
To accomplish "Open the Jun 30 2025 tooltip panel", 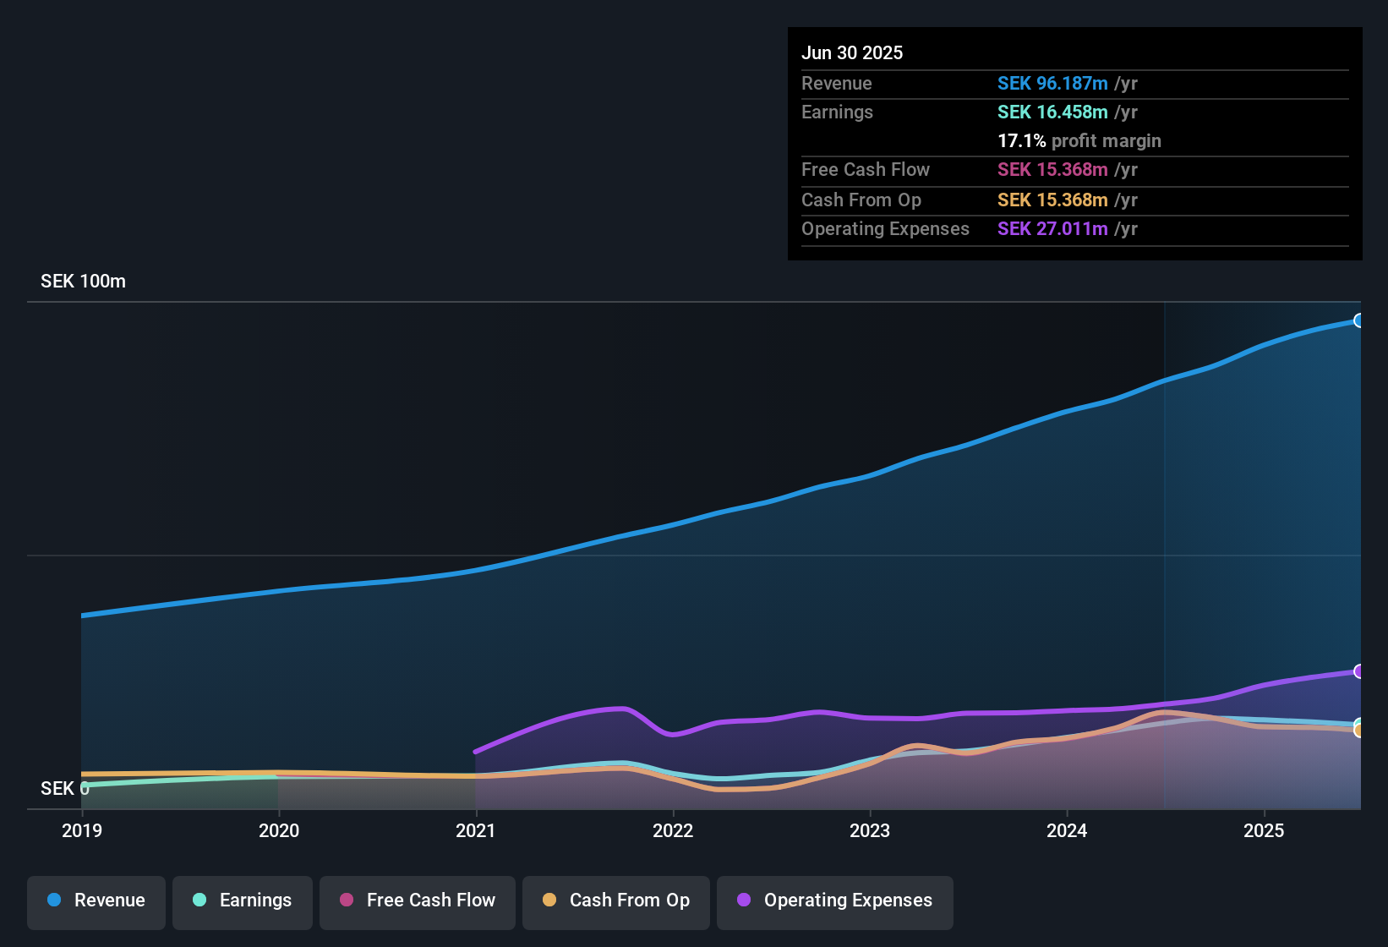I will click(1074, 144).
